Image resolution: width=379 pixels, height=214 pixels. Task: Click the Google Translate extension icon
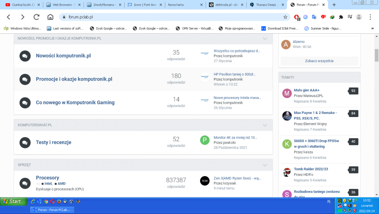(314, 17)
